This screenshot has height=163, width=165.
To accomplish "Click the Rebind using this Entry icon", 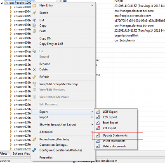I will tap(34, 140).
